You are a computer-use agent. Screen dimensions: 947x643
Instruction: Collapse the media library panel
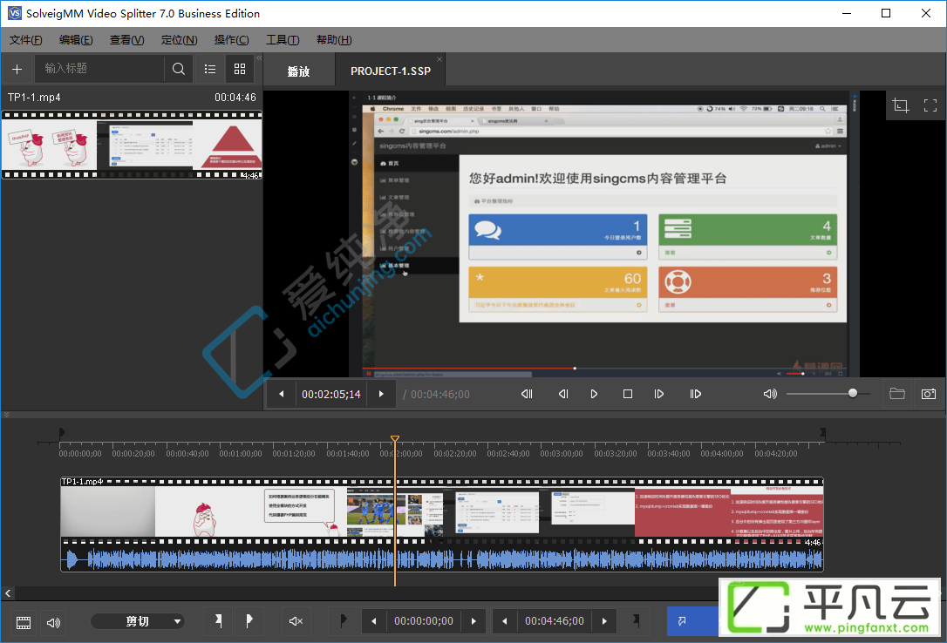[x=259, y=58]
